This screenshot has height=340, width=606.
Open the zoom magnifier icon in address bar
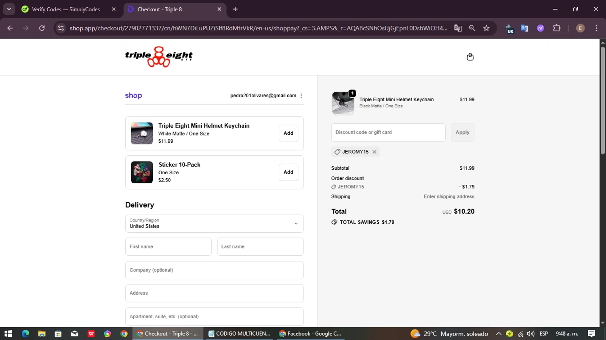point(472,28)
